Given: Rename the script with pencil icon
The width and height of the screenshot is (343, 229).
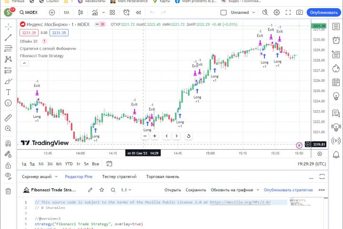Looking at the screenshot, I should coord(90,190).
